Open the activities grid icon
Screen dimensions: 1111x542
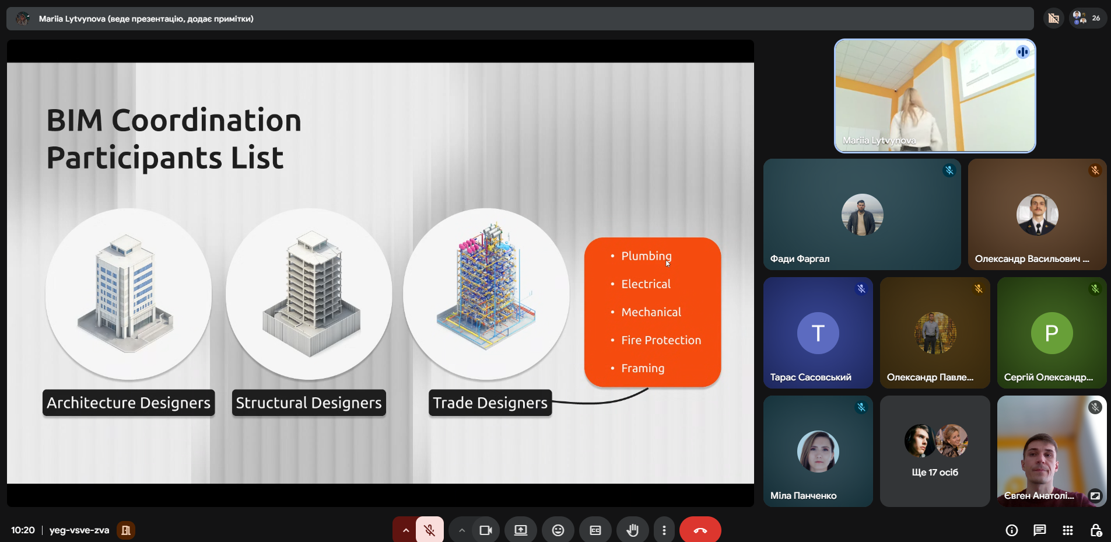tap(1068, 530)
